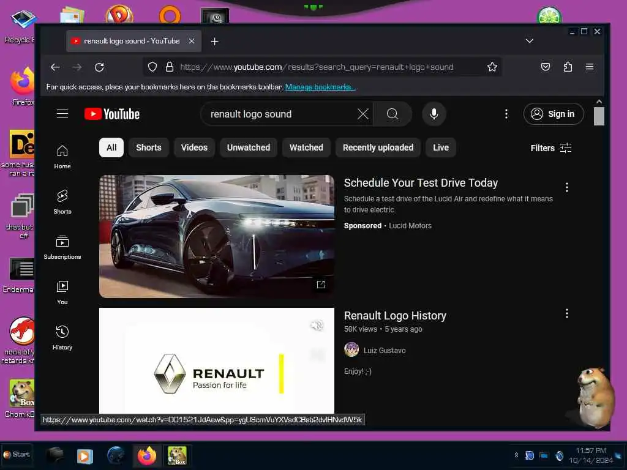Open Firefox extensions puzzle icon
This screenshot has height=470, width=627.
[x=568, y=67]
